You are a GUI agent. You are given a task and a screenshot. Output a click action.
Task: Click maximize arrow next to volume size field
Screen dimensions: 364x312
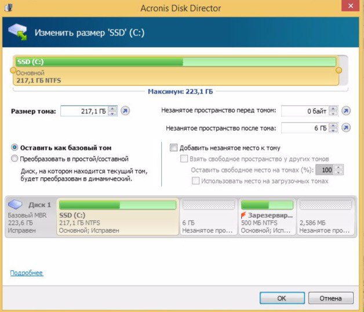pos(125,111)
